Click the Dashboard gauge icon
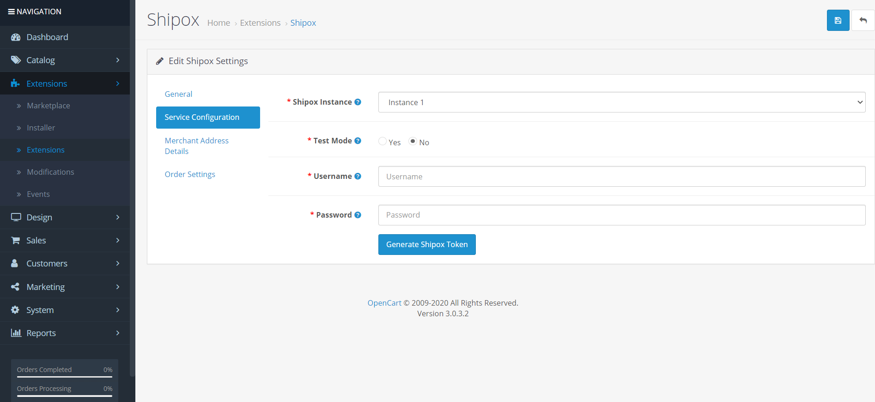Viewport: 875px width, 402px height. pos(16,37)
